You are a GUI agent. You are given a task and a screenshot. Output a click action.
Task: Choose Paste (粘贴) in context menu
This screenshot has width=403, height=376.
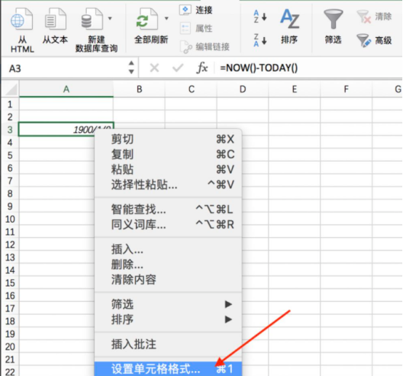168,169
